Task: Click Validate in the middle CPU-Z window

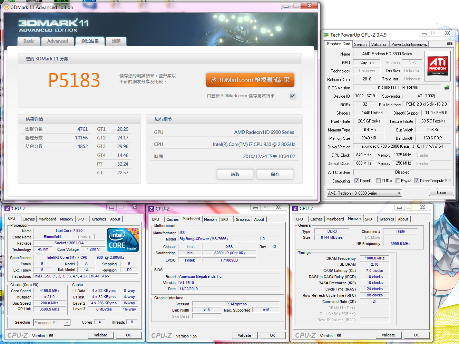Action: pos(245,335)
